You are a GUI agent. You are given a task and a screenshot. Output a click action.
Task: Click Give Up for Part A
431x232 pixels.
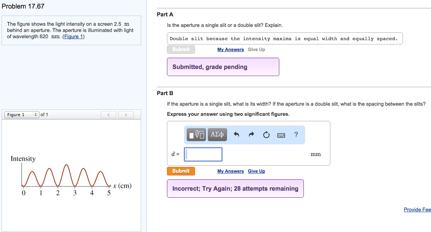click(256, 50)
